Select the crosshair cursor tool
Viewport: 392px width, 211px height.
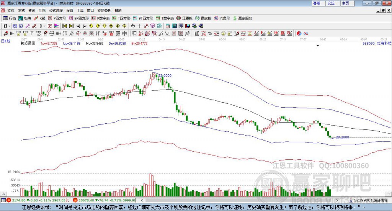point(139,26)
